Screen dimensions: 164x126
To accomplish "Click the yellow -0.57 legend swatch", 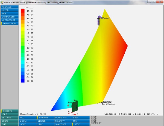I will pos(23,29).
